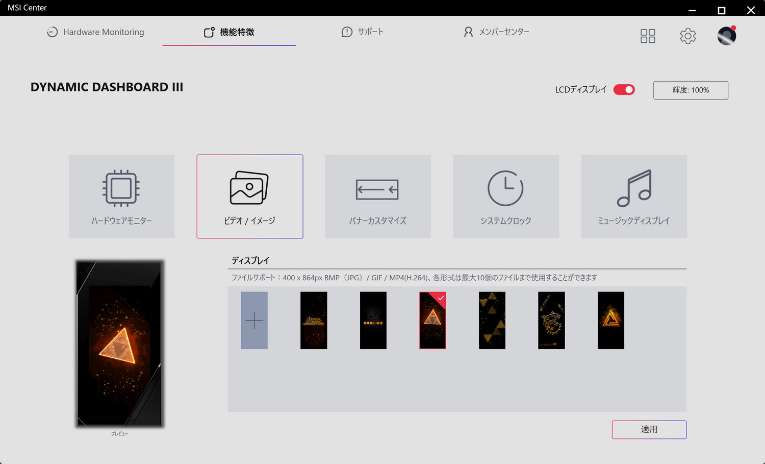Go to the メンバーセンター tab
This screenshot has height=464, width=765.
495,32
